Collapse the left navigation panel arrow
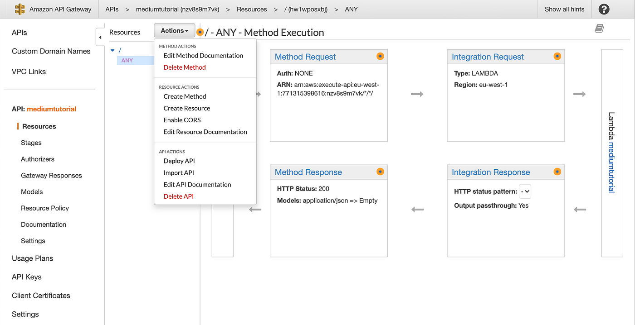Image resolution: width=635 pixels, height=325 pixels. 100,37
